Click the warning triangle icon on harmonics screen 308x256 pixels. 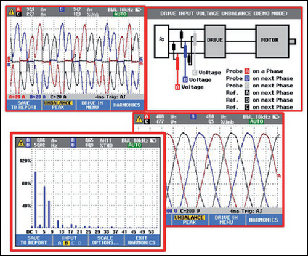(21, 143)
